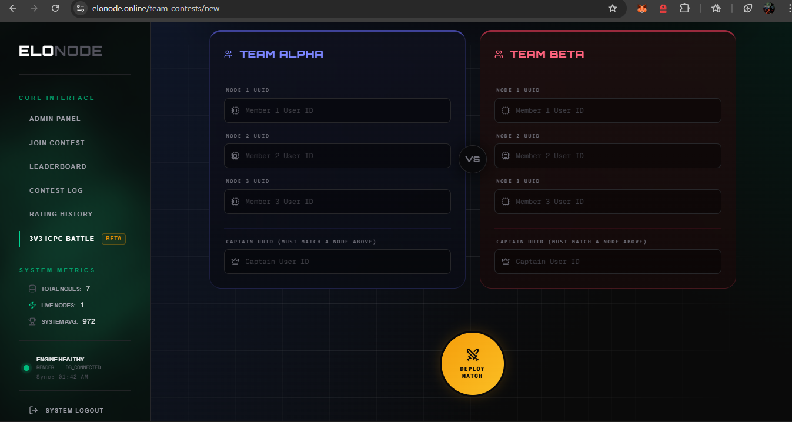The image size is (792, 422).
Task: Click the BETA badge
Action: tap(113, 239)
